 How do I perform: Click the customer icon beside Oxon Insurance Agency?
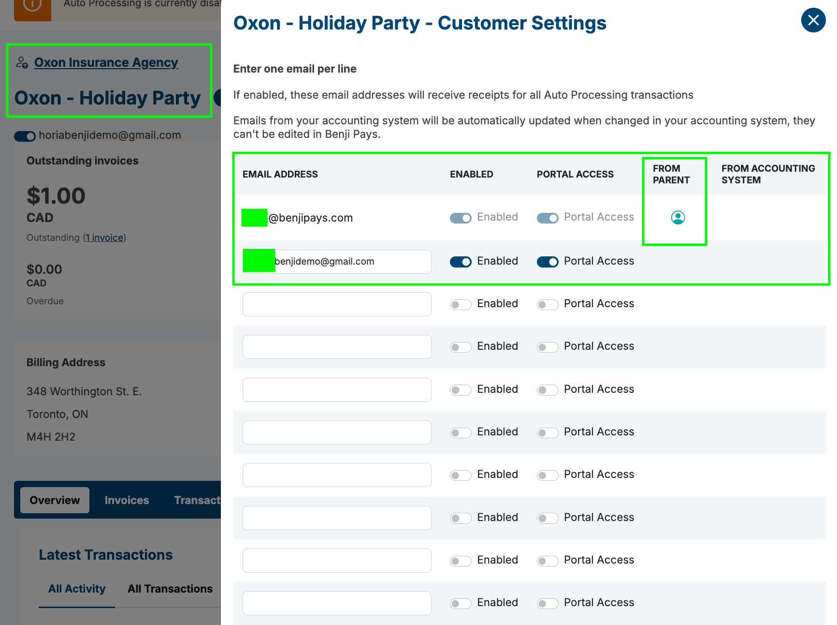point(22,62)
